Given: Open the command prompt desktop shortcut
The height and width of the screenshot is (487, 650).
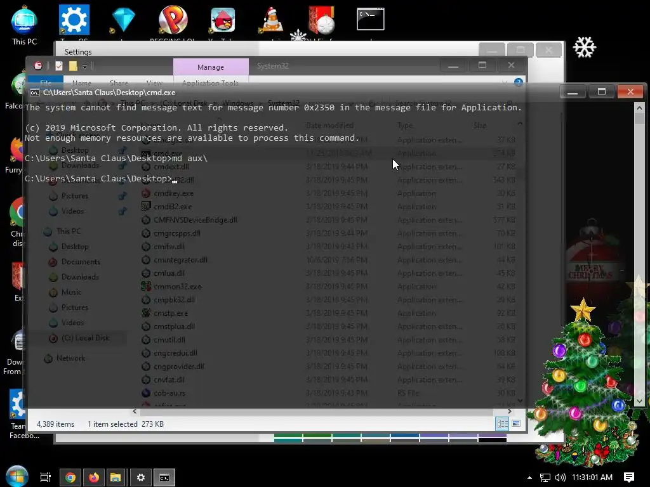Looking at the screenshot, I should pos(371,19).
